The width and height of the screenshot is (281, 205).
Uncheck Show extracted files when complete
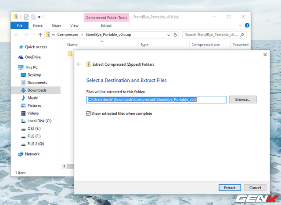click(90, 113)
